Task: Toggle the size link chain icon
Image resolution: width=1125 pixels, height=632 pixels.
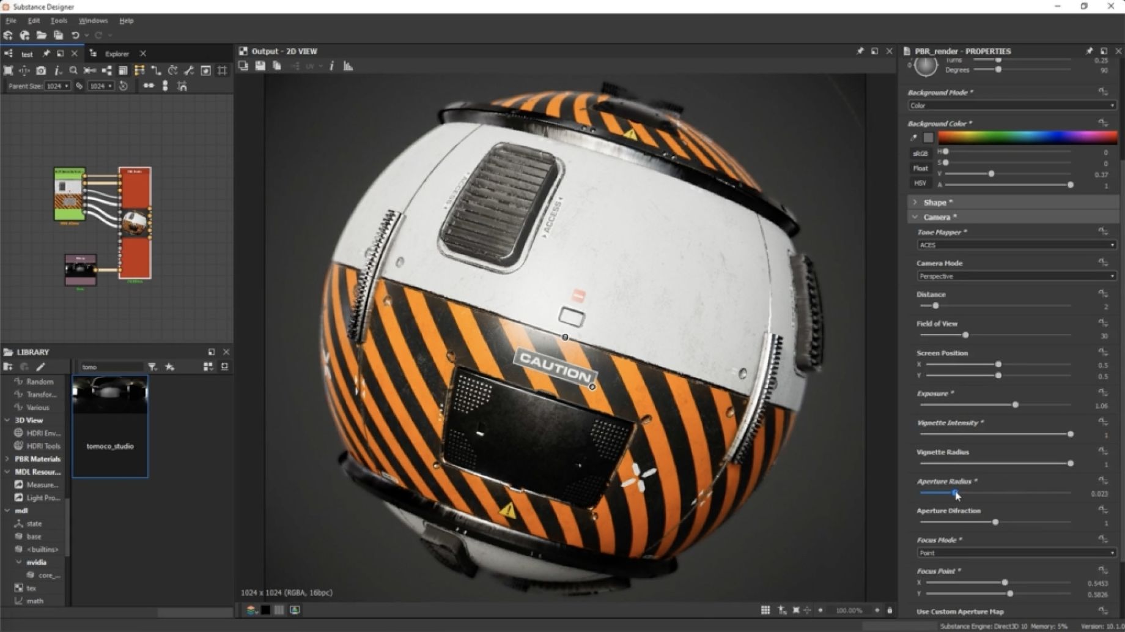Action: [79, 86]
